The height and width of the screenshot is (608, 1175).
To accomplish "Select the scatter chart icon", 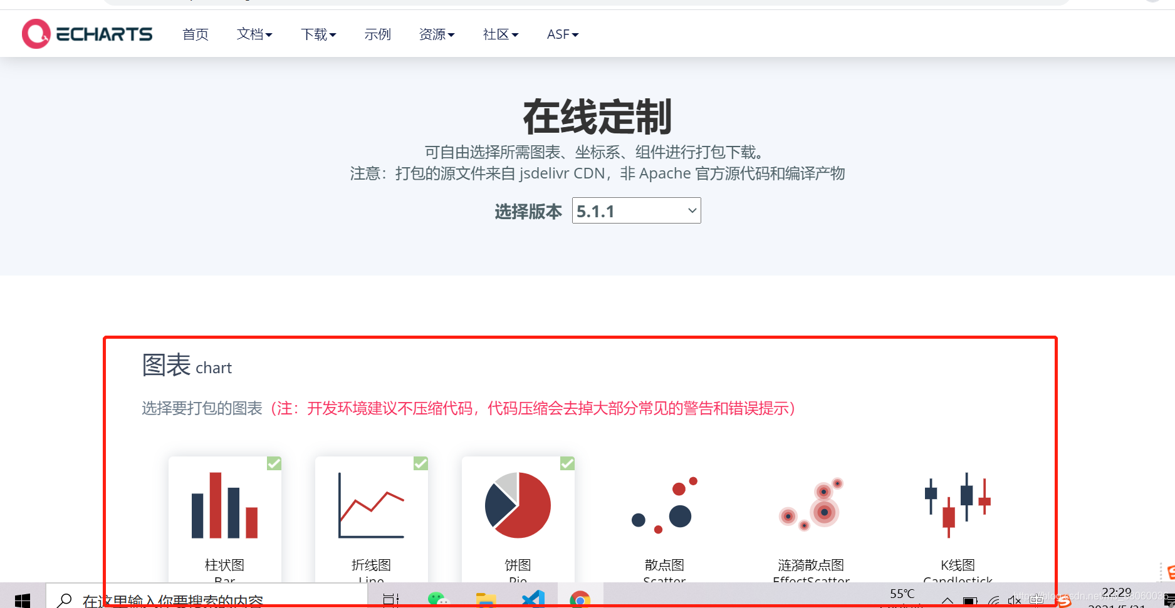I will (x=664, y=505).
